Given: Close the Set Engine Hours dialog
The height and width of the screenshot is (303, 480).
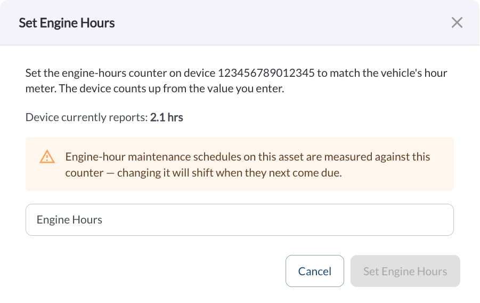Looking at the screenshot, I should click(457, 22).
